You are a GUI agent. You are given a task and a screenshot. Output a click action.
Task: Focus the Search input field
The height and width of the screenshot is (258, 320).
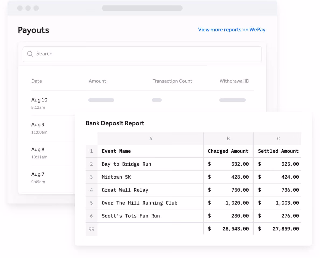point(142,54)
